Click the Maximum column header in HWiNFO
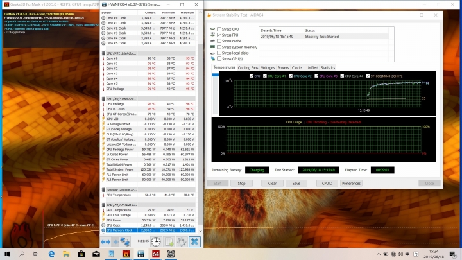Screen dimensions: 462x260 coord(187,13)
